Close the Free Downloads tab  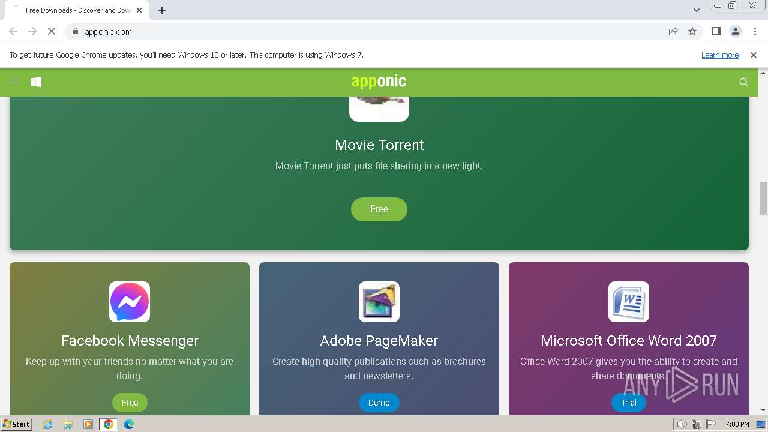(139, 10)
